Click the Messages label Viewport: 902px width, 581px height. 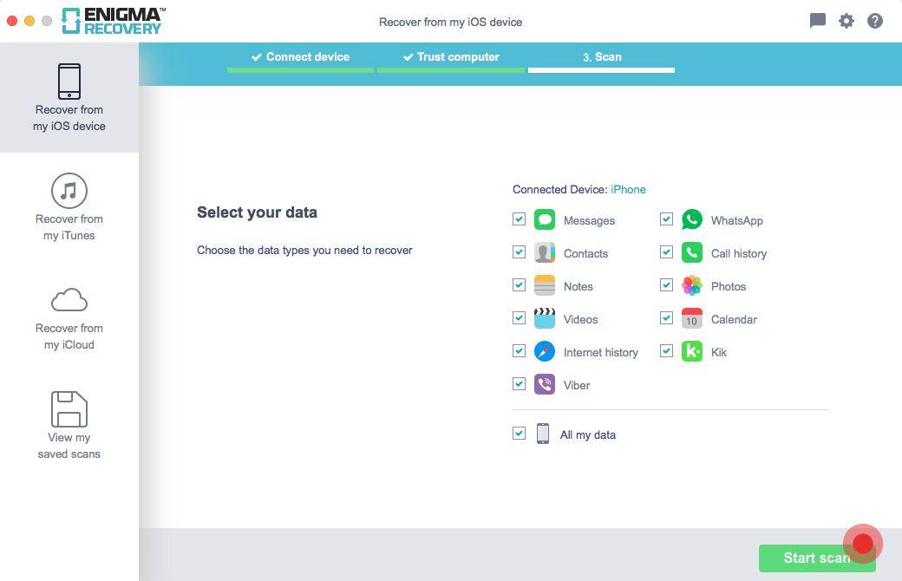tap(589, 220)
